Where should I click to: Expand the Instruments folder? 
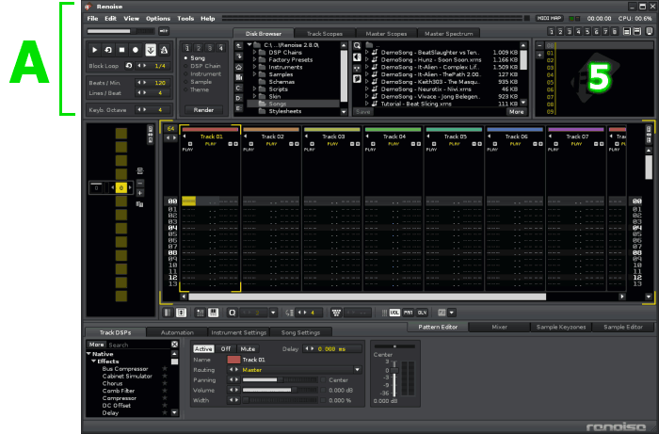point(255,67)
